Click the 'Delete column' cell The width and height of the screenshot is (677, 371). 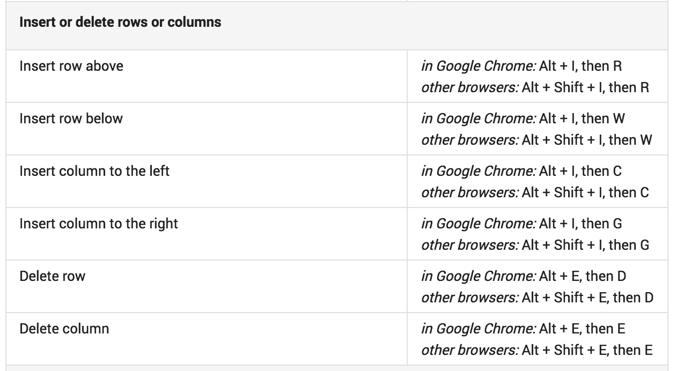[x=64, y=329]
